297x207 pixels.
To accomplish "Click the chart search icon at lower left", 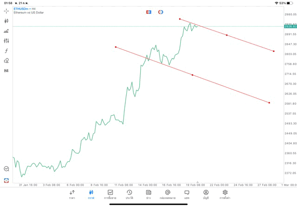I will coord(6,169).
